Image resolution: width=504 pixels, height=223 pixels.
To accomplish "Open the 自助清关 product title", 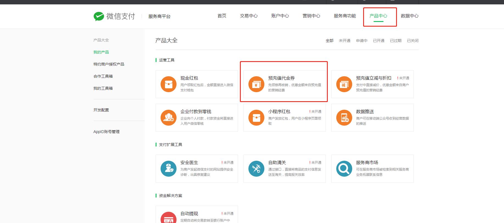I will click(277, 163).
